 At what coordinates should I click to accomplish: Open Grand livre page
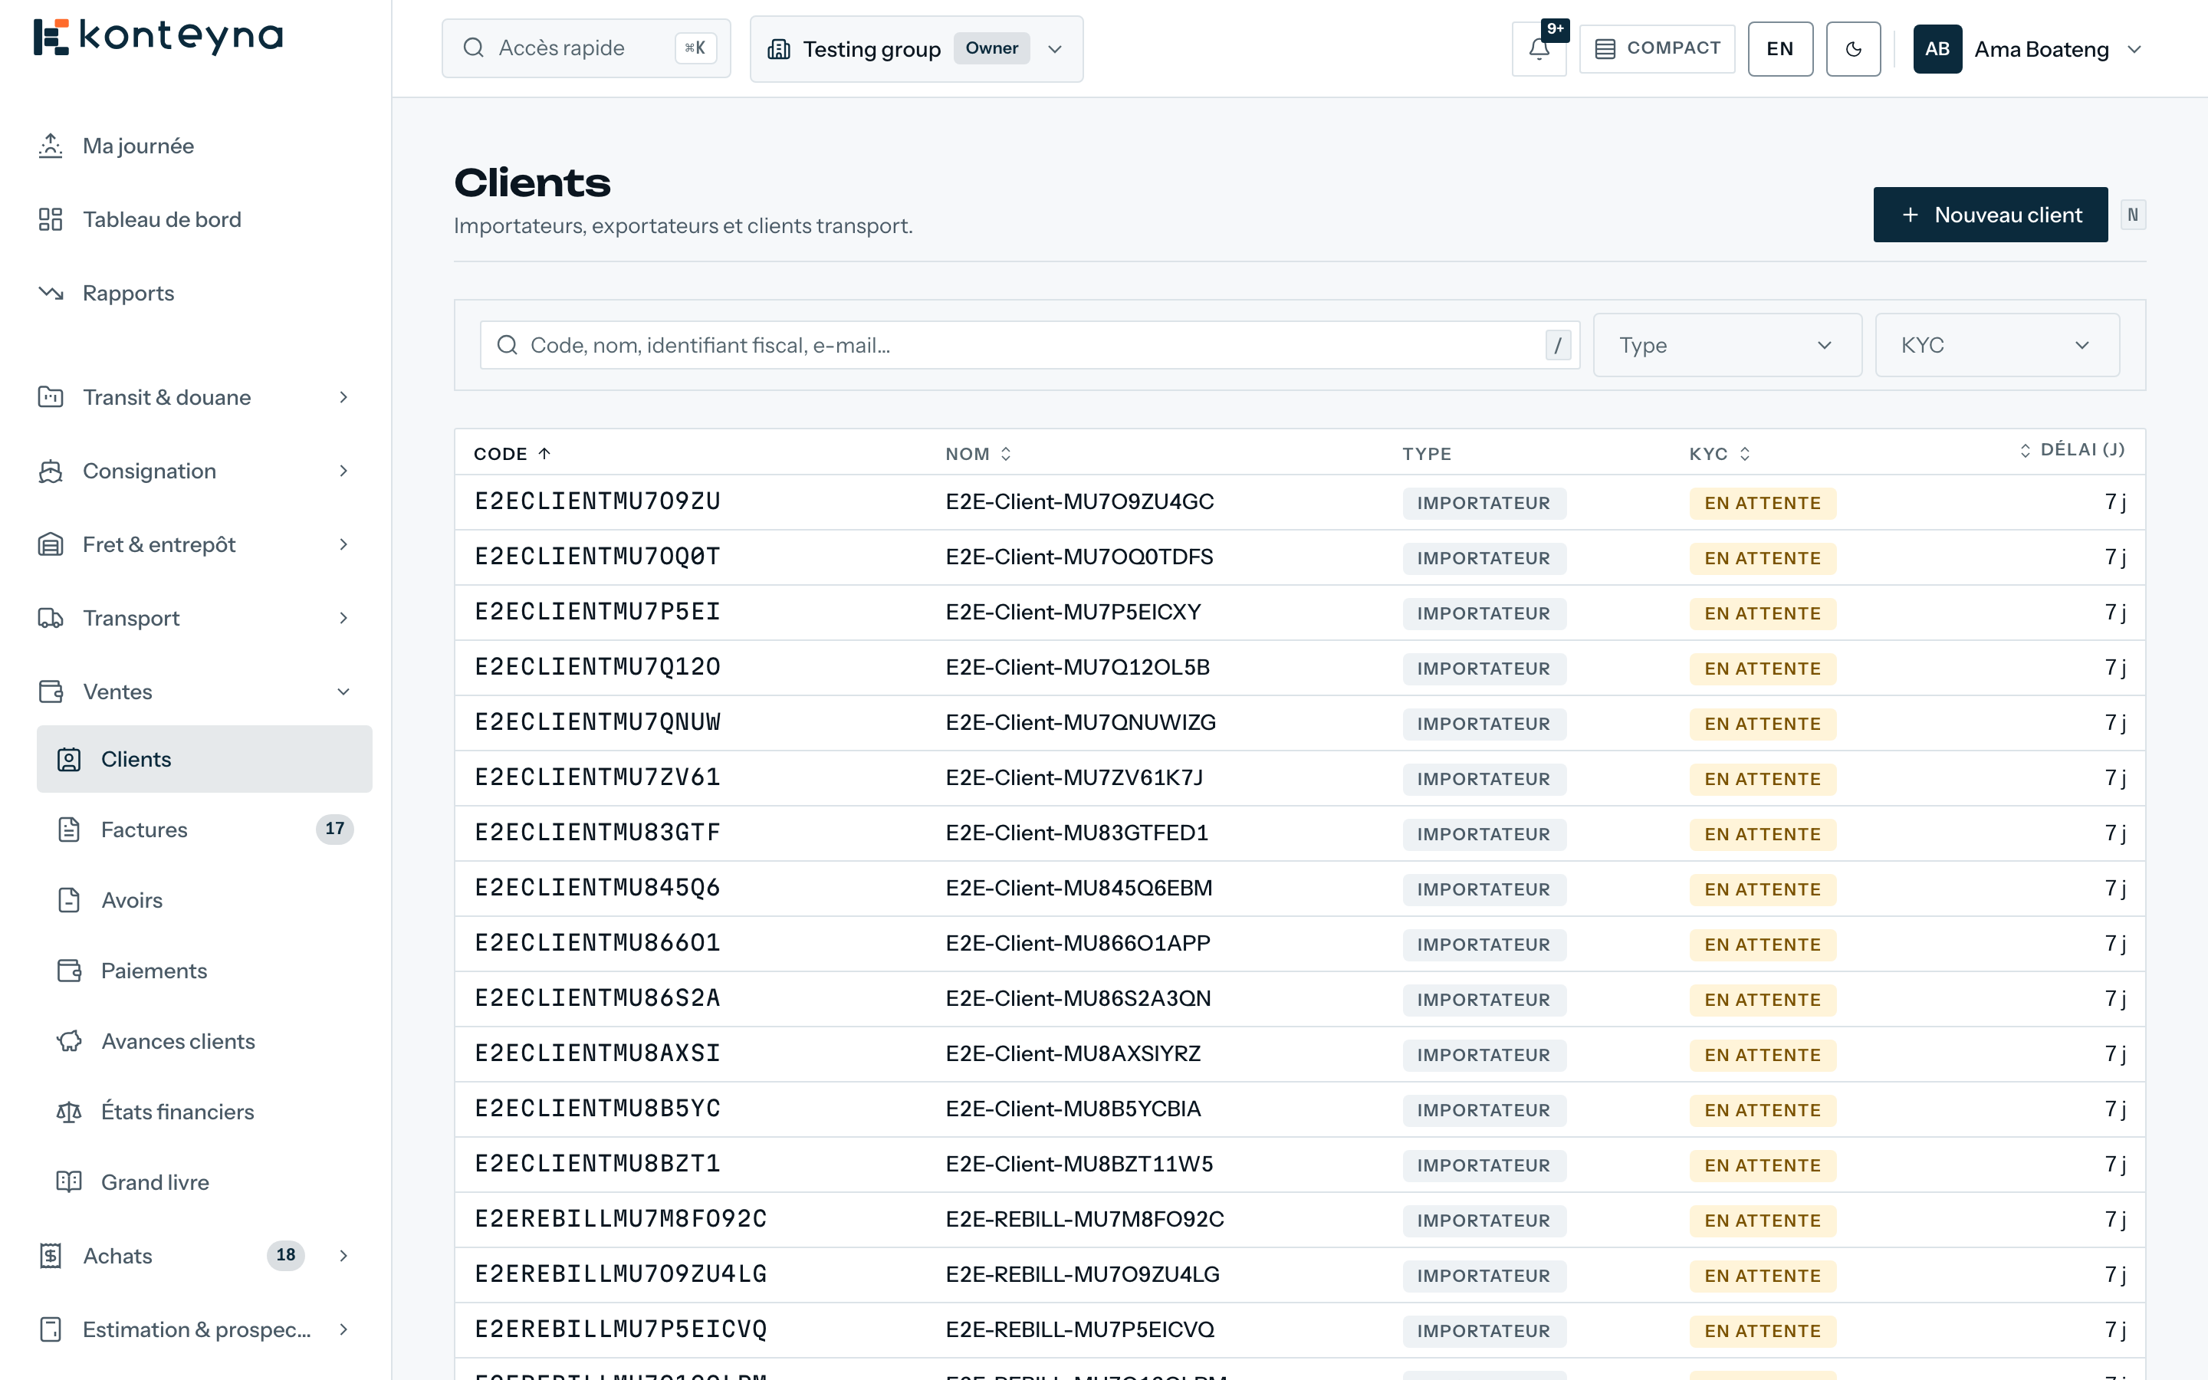pyautogui.click(x=205, y=1182)
